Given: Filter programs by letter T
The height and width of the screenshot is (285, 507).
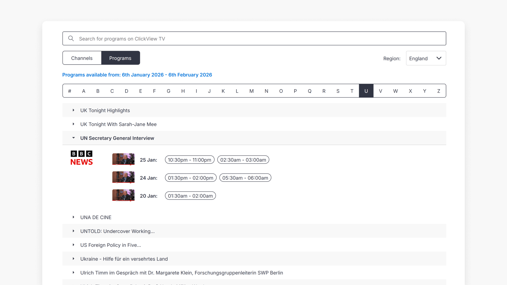Looking at the screenshot, I should click(x=352, y=91).
